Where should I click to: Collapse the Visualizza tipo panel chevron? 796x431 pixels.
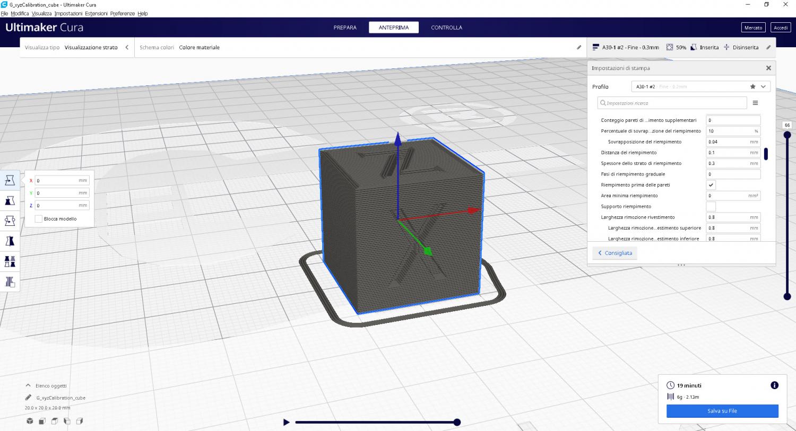(x=127, y=47)
